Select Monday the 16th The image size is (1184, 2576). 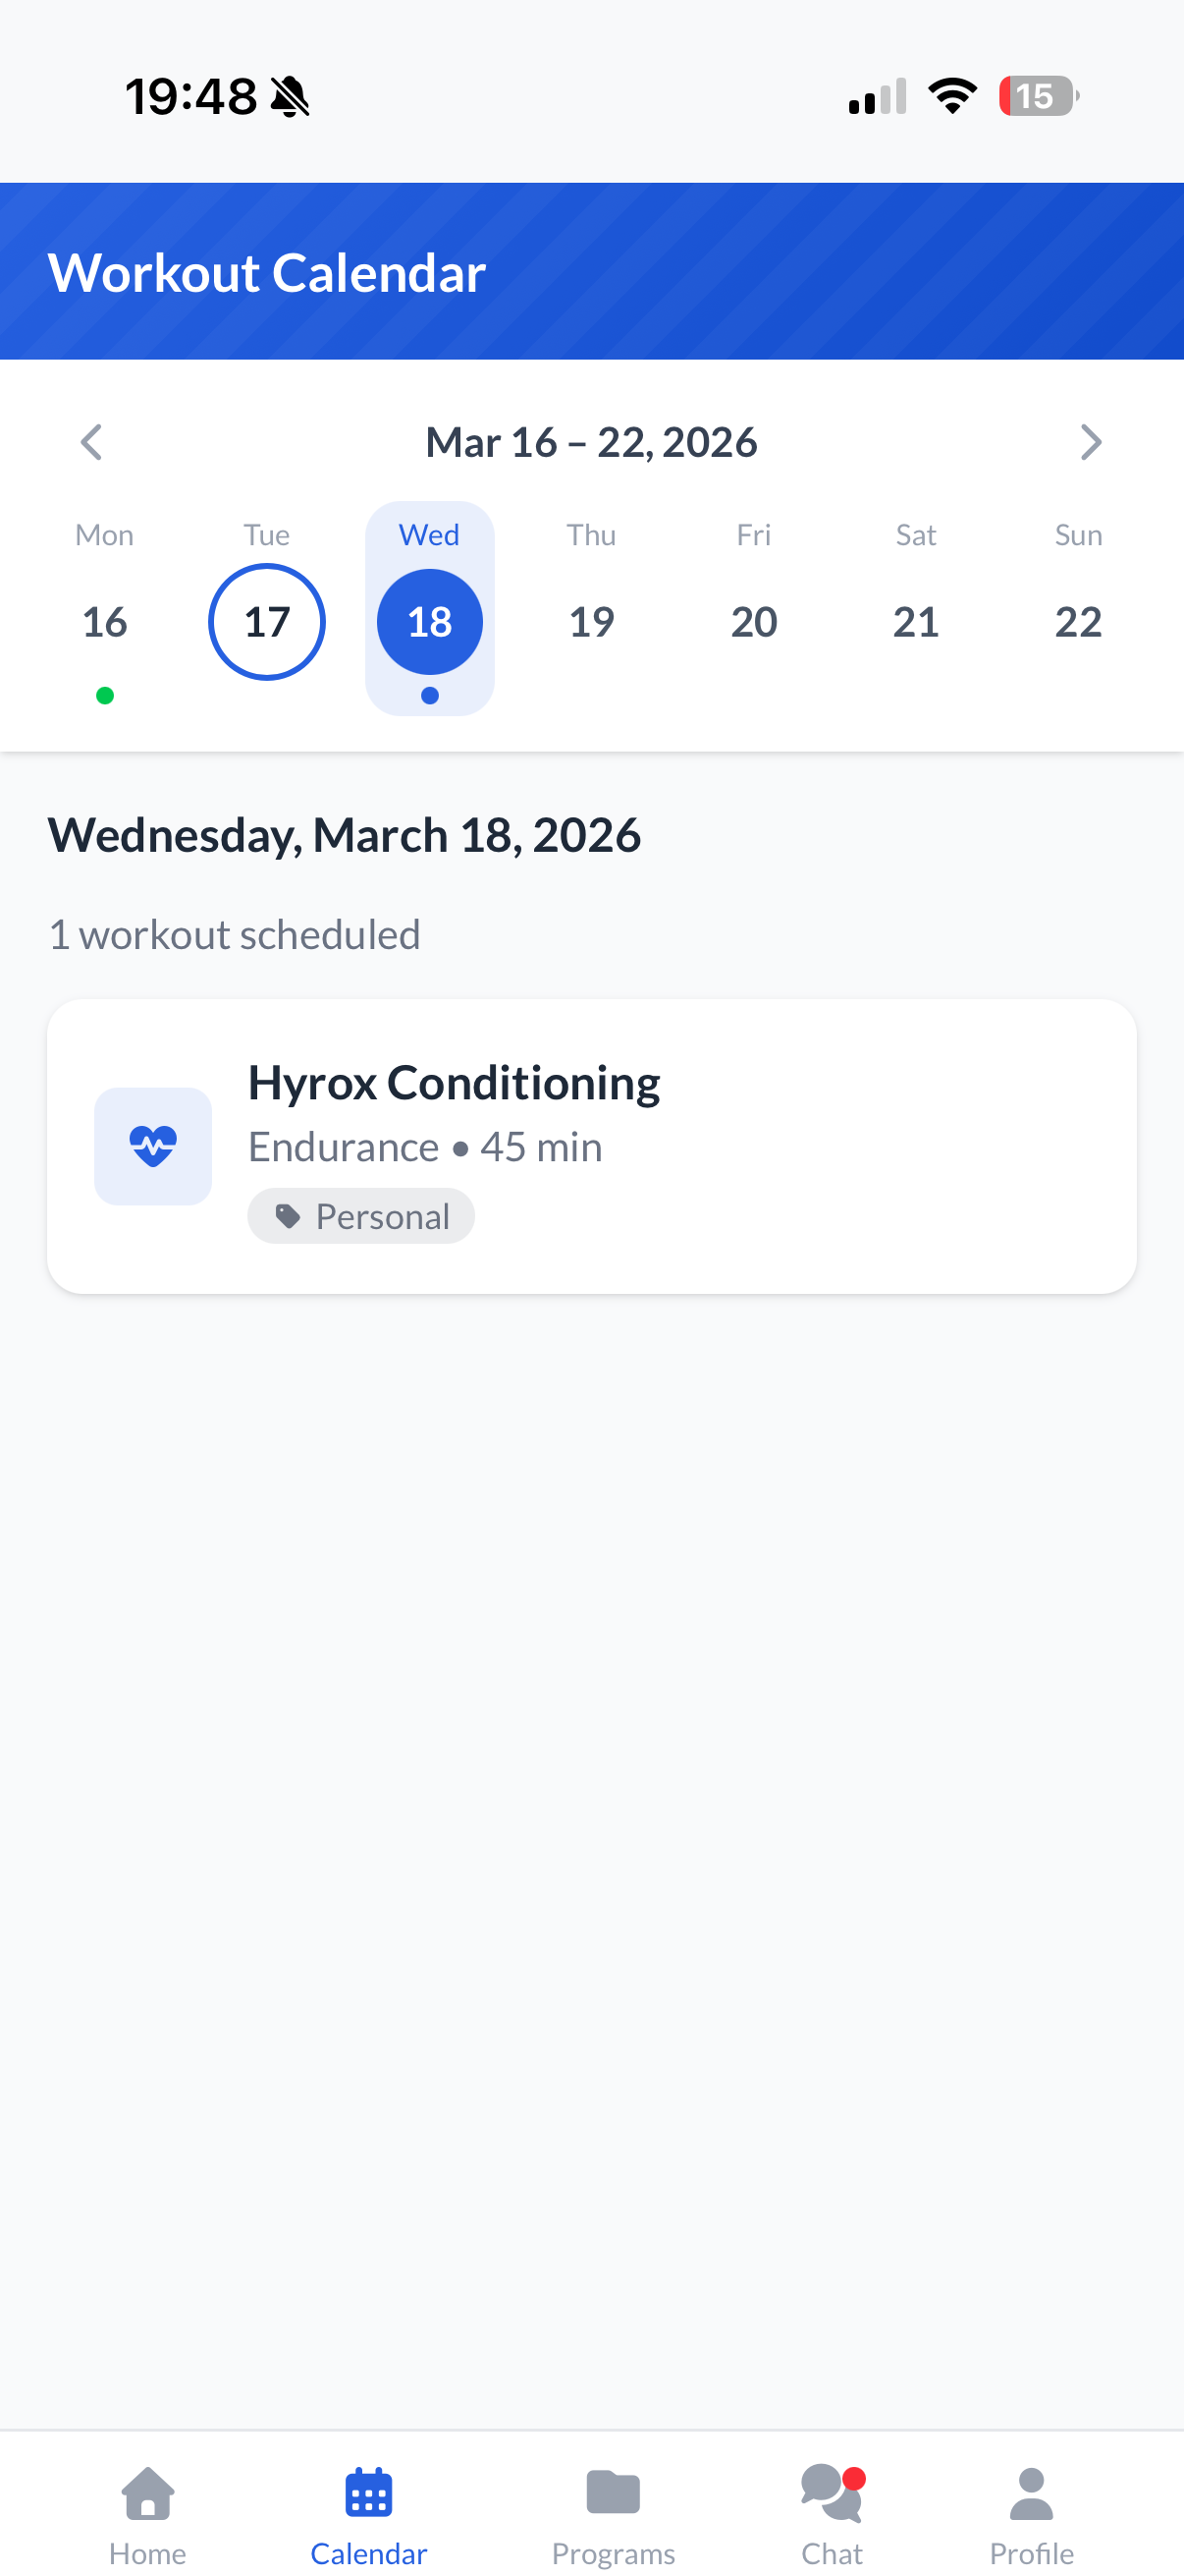pyautogui.click(x=105, y=622)
